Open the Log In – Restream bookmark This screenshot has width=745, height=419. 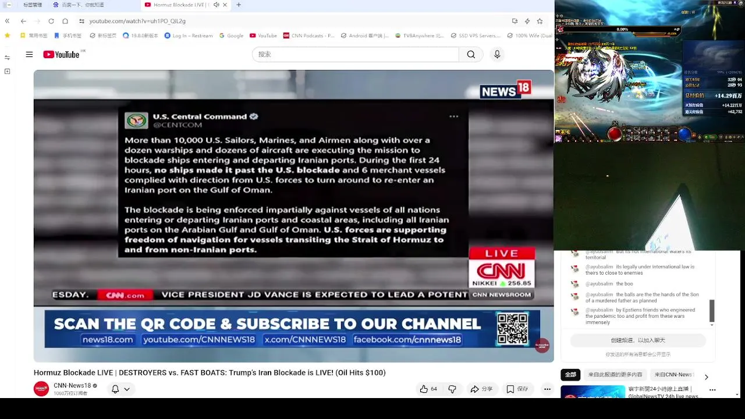coord(189,35)
